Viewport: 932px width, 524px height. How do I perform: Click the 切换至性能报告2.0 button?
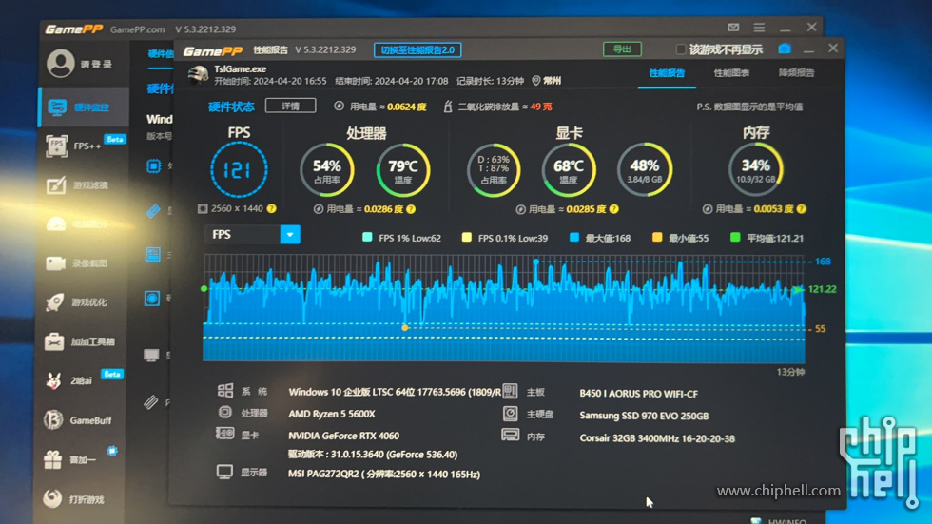click(417, 49)
